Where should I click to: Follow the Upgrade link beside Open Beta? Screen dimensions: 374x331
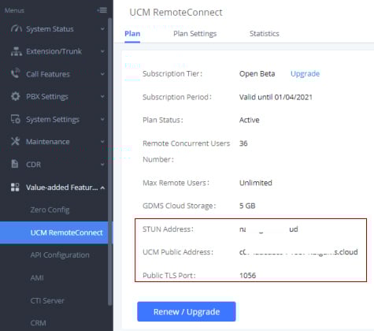[305, 73]
